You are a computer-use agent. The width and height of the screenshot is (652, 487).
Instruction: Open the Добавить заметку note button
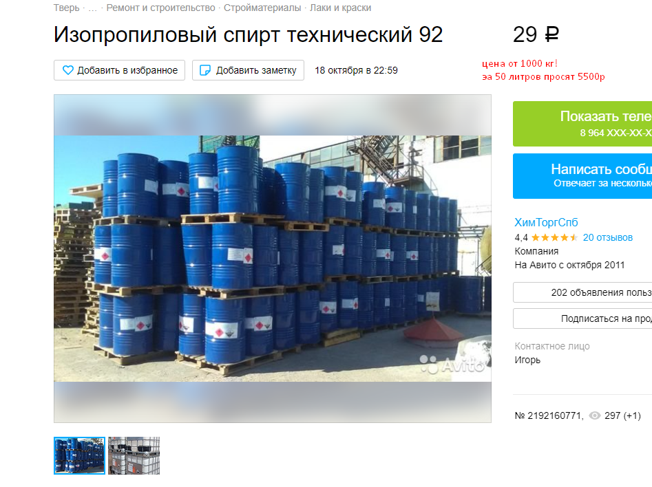[x=248, y=70]
